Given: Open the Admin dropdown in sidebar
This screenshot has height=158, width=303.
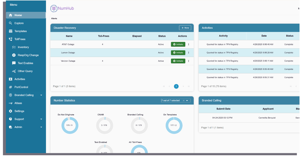Looking at the screenshot, I should coord(41,127).
